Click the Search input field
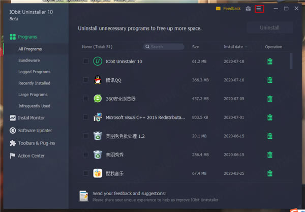Screen dimensions: 305x212 [x=164, y=47]
